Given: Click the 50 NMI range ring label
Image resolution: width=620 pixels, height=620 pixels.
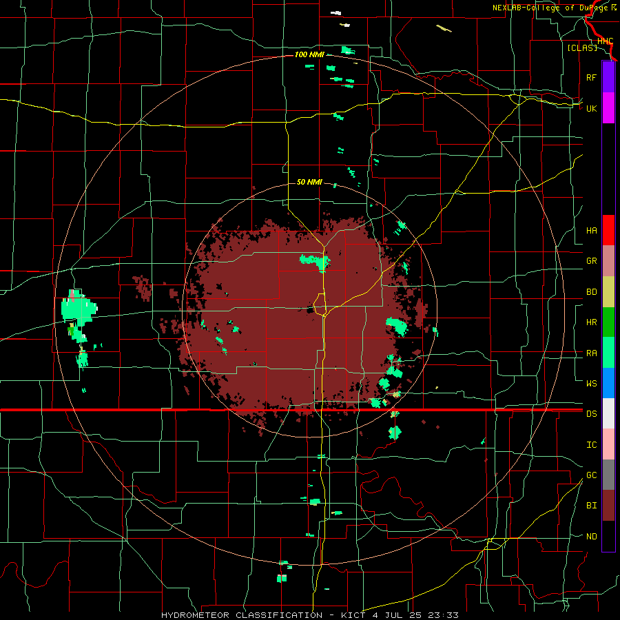Looking at the screenshot, I should 309,182.
